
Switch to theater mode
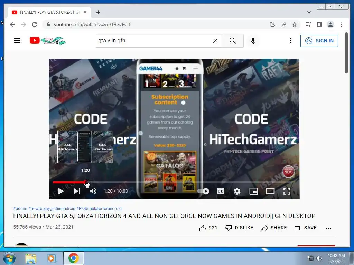coord(270,191)
